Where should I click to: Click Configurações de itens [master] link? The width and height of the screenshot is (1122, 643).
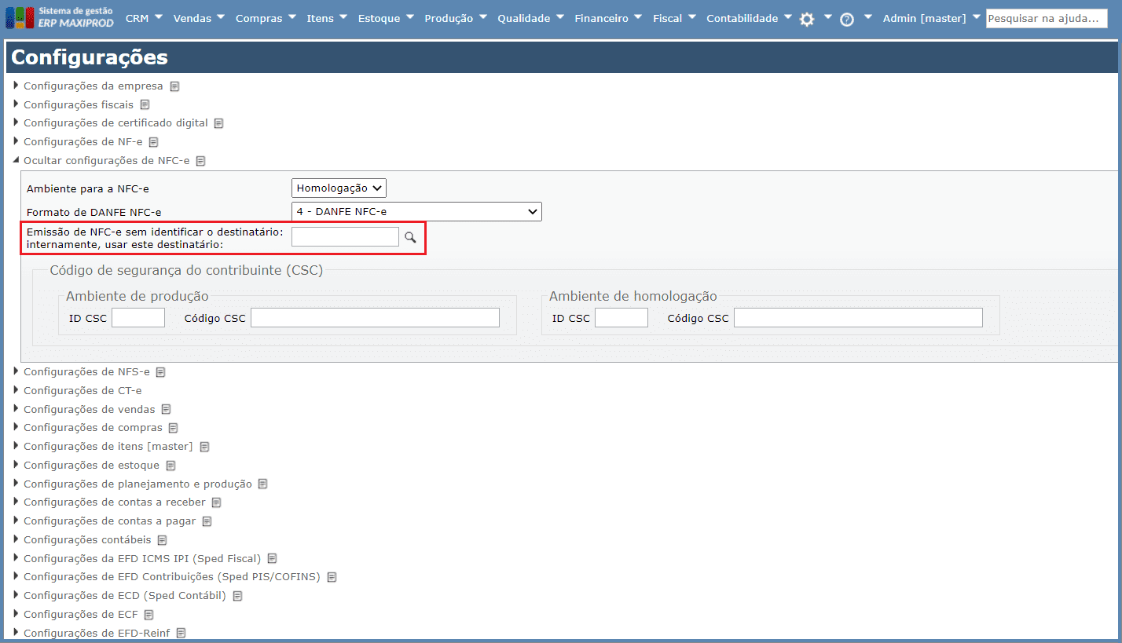[x=108, y=447]
